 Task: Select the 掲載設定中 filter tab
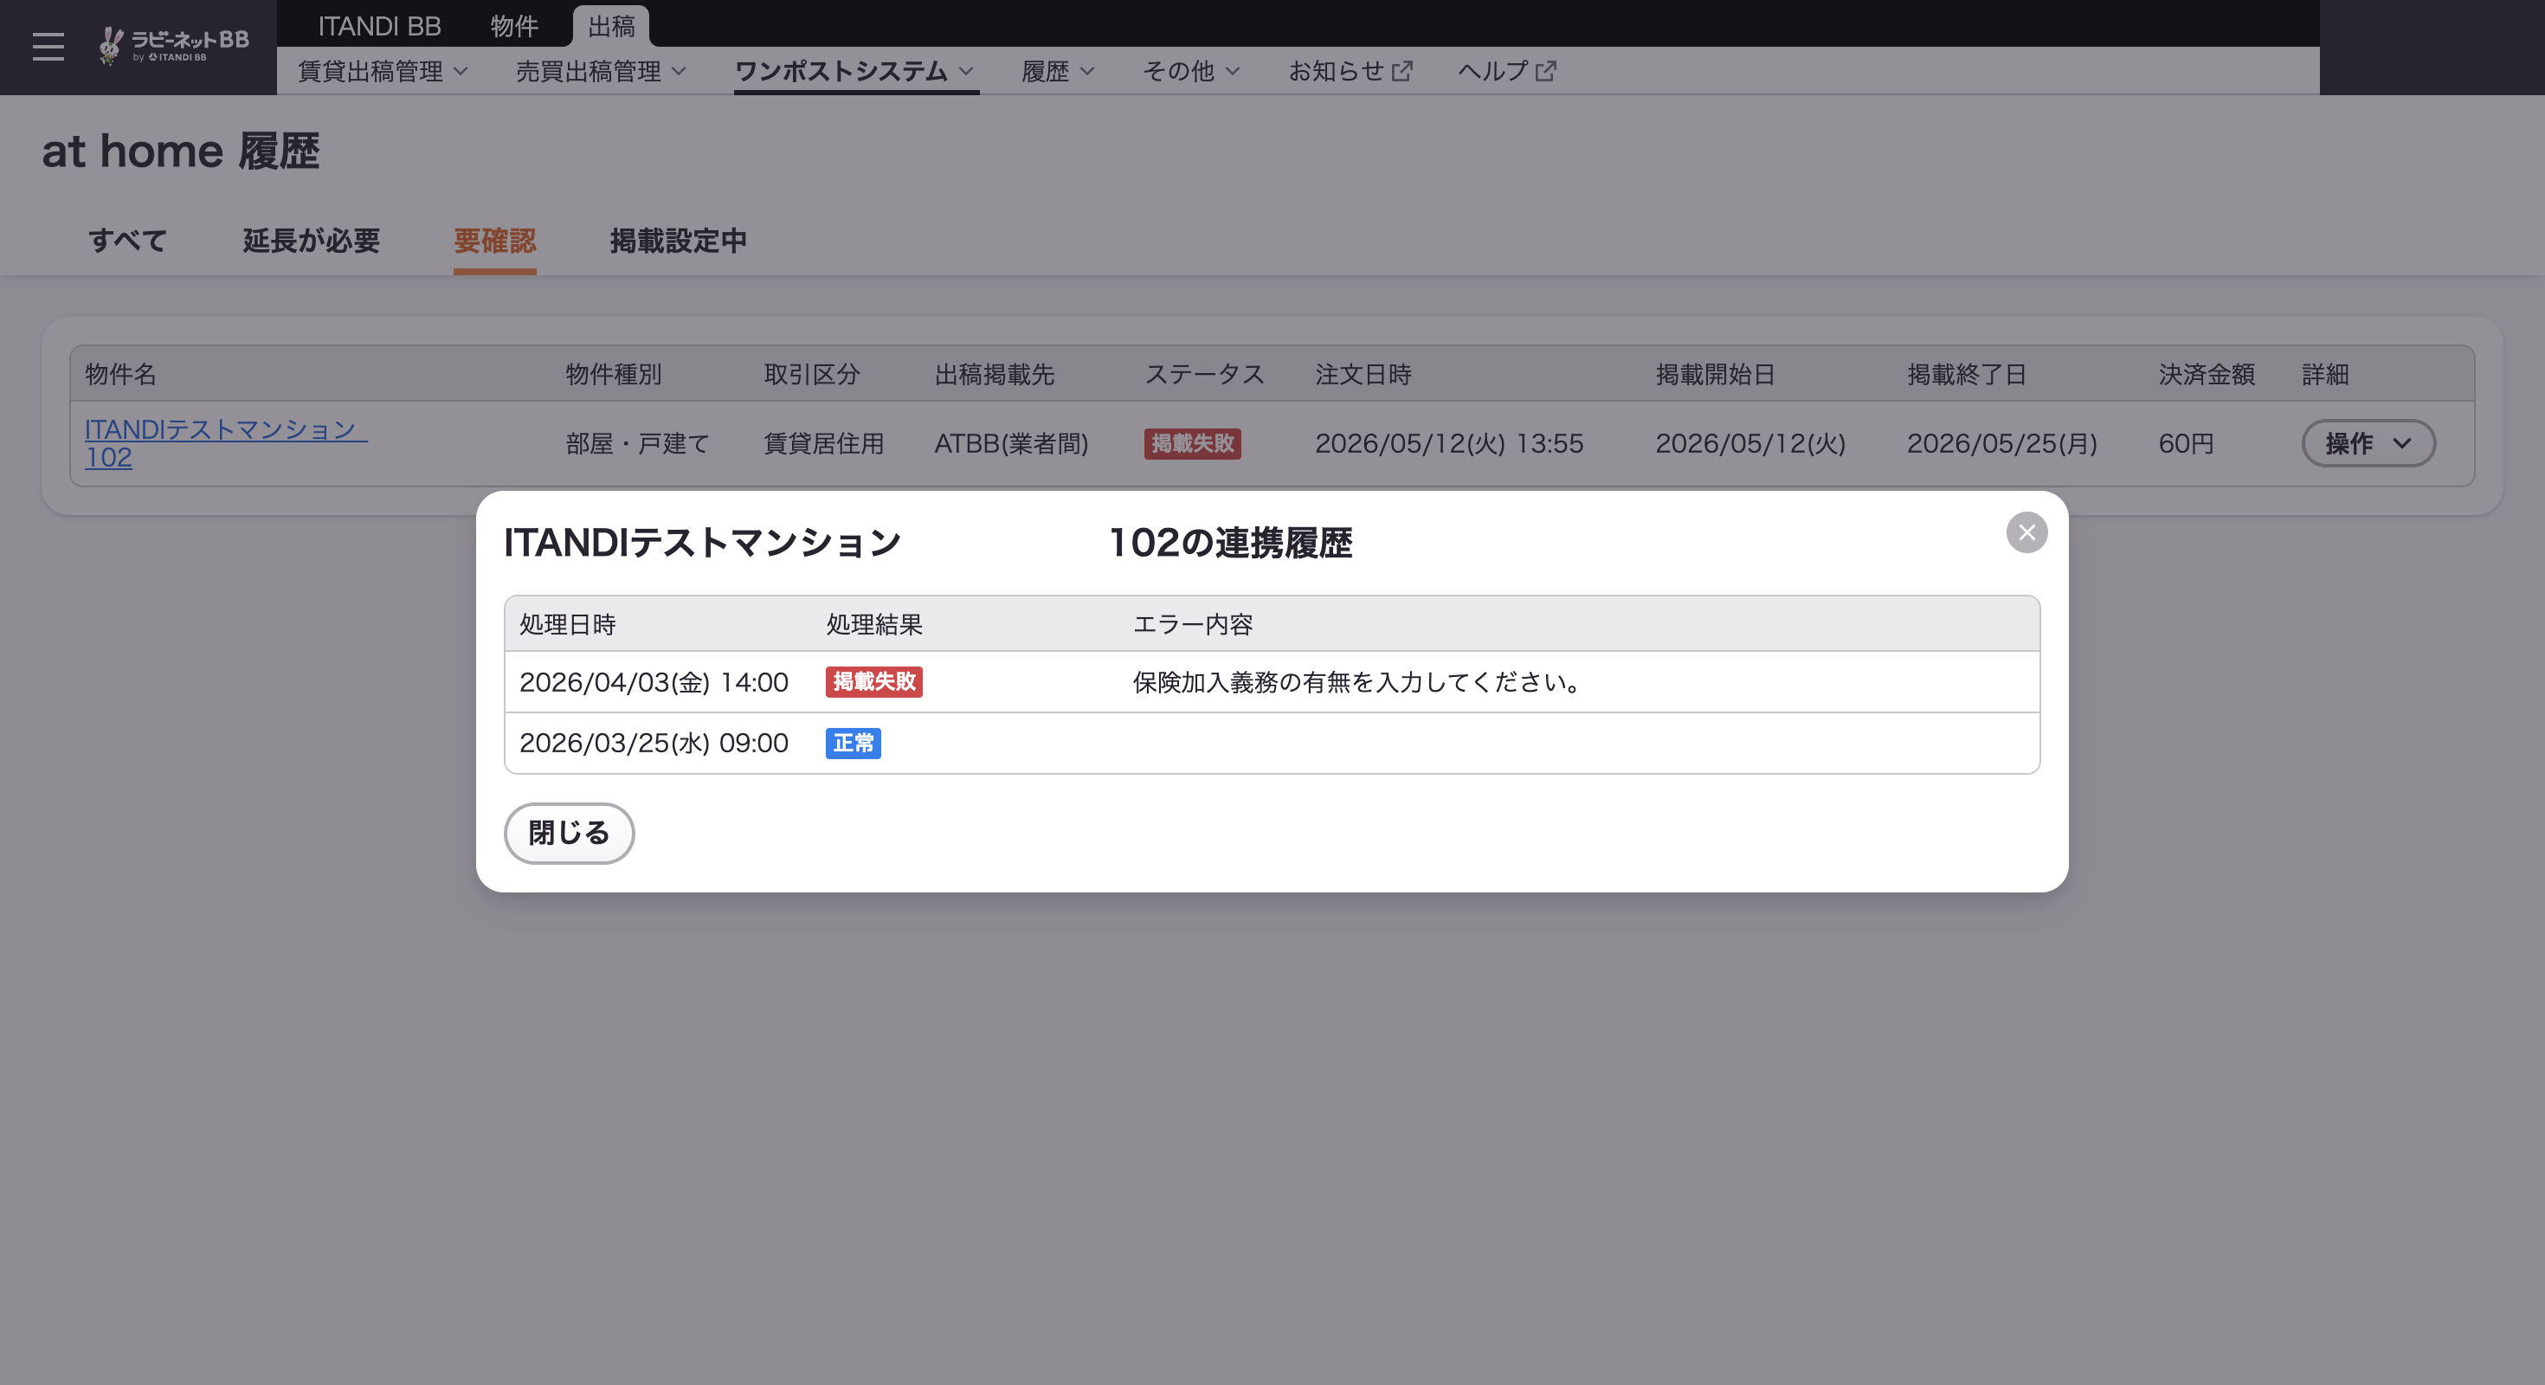pyautogui.click(x=679, y=241)
